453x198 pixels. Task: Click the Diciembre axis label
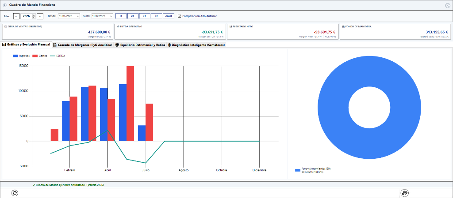click(x=259, y=170)
